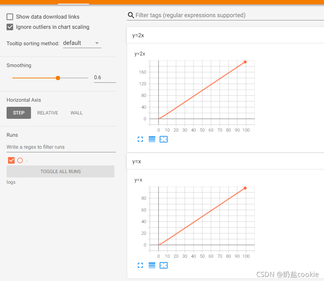Click the logs directory label
This screenshot has width=324, height=281.
coord(11,182)
